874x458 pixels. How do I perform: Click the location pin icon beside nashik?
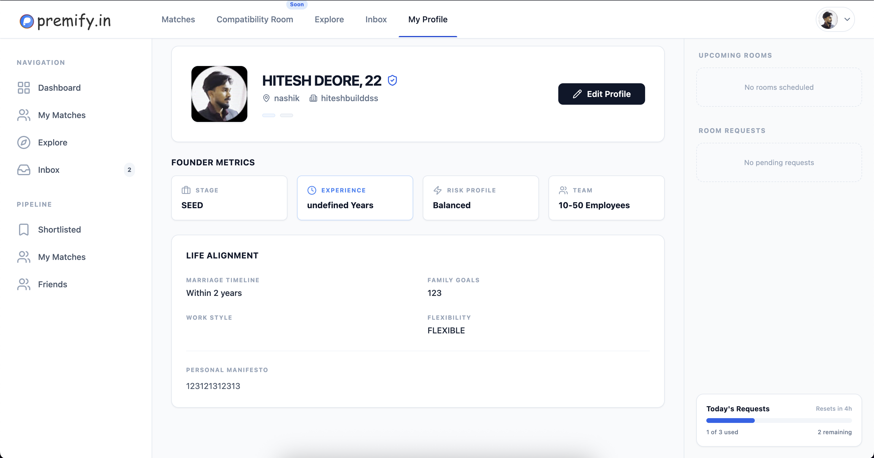tap(266, 98)
